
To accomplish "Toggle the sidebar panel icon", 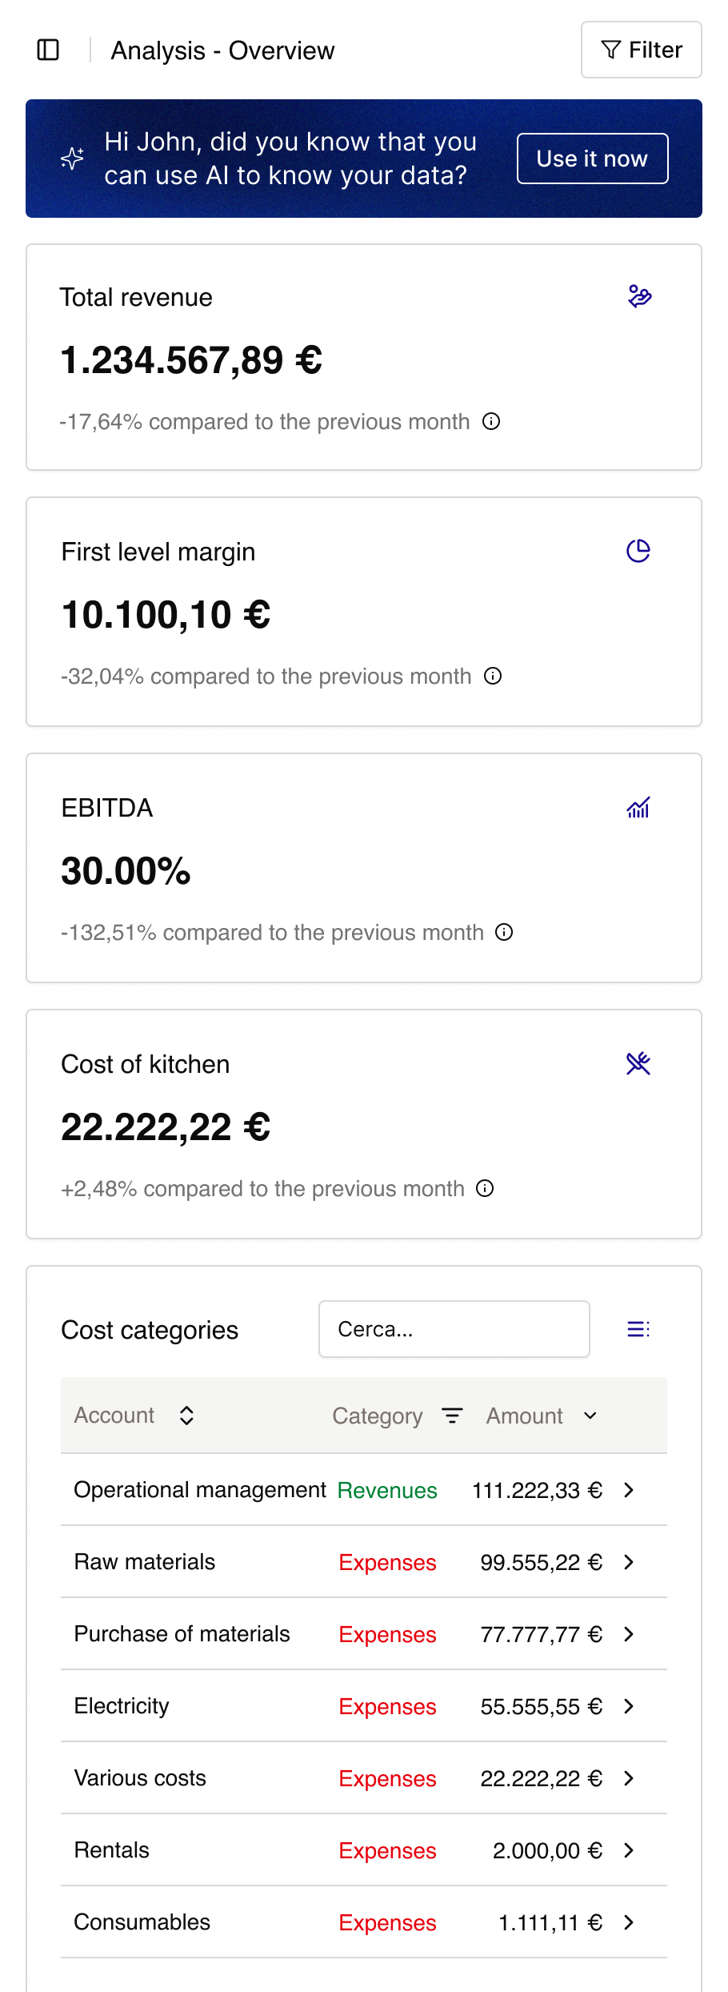I will coord(48,50).
